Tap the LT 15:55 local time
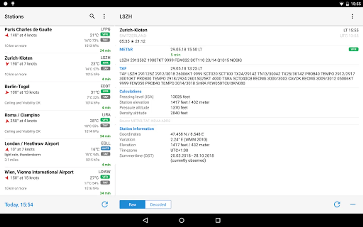 tap(351, 30)
